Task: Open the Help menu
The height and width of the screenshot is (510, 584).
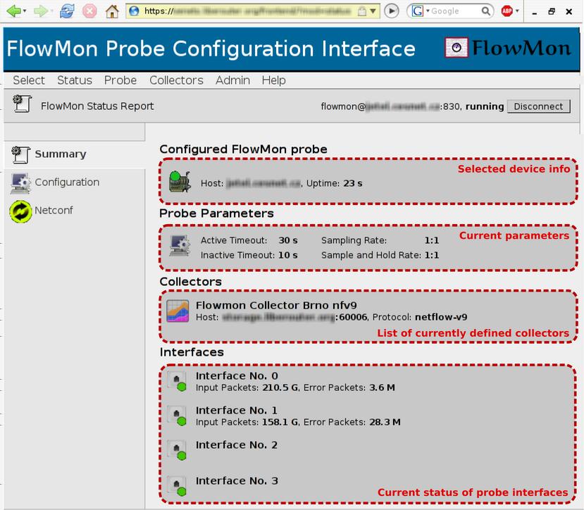Action: tap(273, 80)
